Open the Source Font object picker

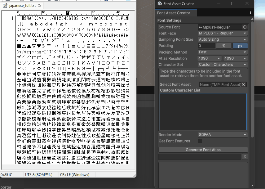[x=245, y=27]
